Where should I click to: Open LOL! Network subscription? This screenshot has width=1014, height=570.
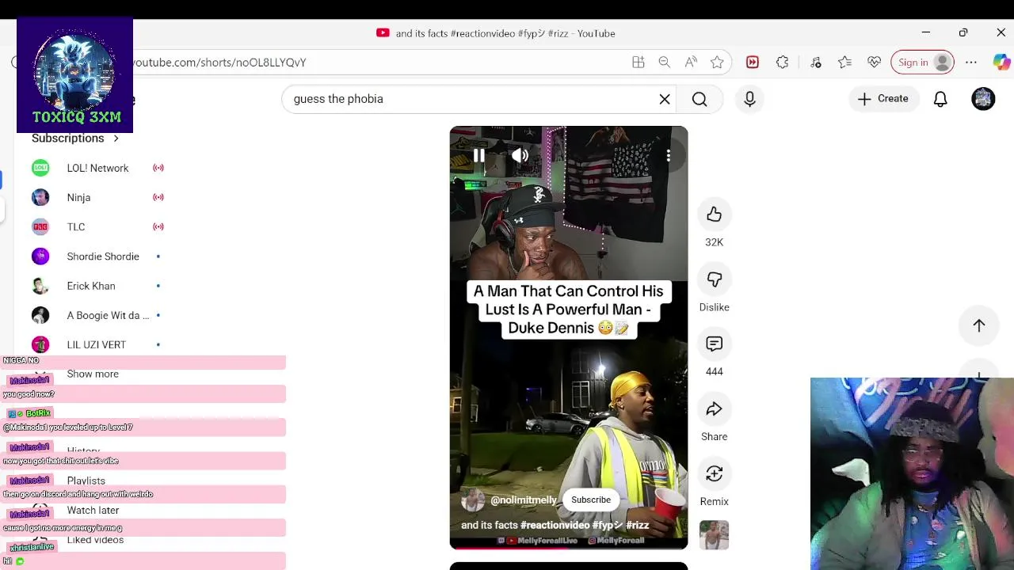coord(97,168)
